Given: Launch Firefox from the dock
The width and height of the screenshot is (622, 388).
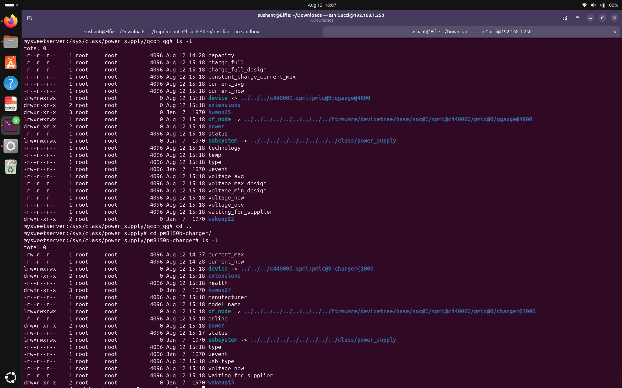Looking at the screenshot, I should [x=11, y=21].
